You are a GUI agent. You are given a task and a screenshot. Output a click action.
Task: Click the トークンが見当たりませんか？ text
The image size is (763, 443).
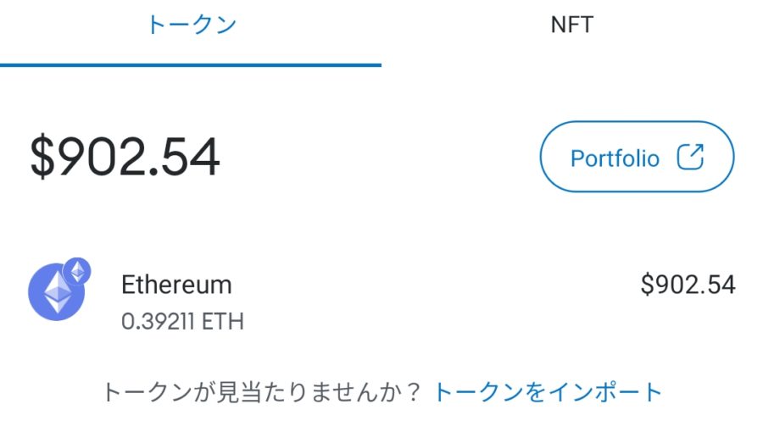coord(253,392)
